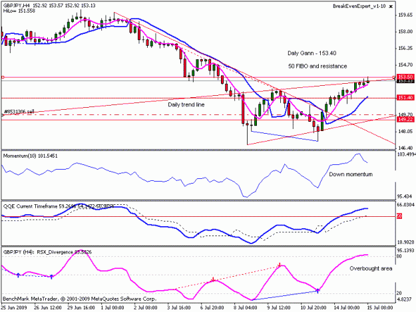
Task: Click the 18.9028 QQE scale value
Action: point(405,242)
